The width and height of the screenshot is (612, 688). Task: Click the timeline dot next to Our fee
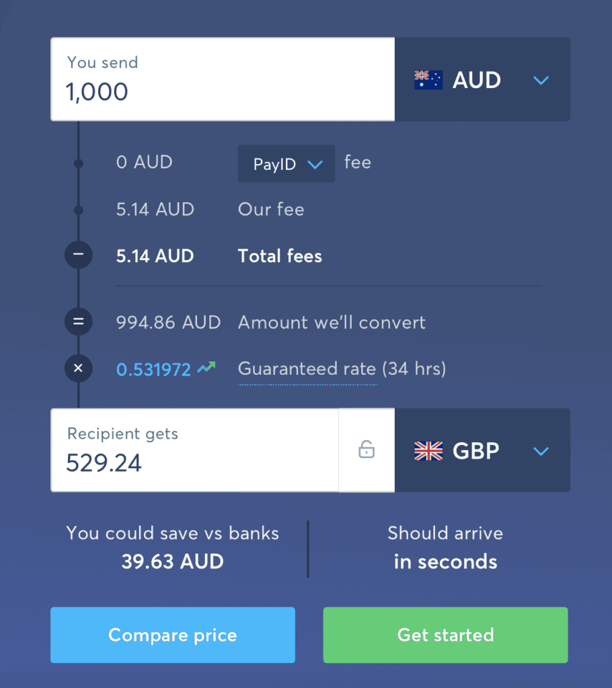pos(78,210)
